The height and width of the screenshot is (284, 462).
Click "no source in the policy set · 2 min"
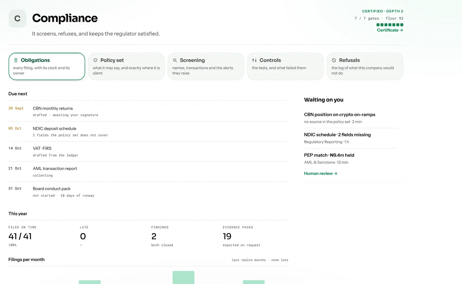pos(333,122)
